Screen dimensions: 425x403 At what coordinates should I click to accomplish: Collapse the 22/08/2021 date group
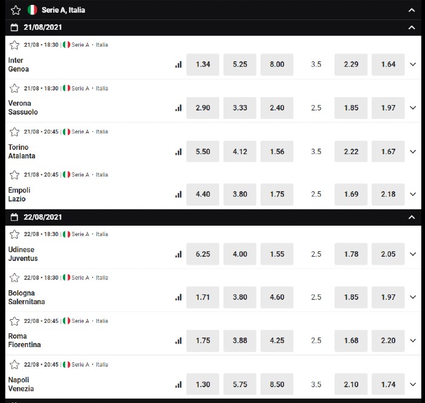coord(412,217)
